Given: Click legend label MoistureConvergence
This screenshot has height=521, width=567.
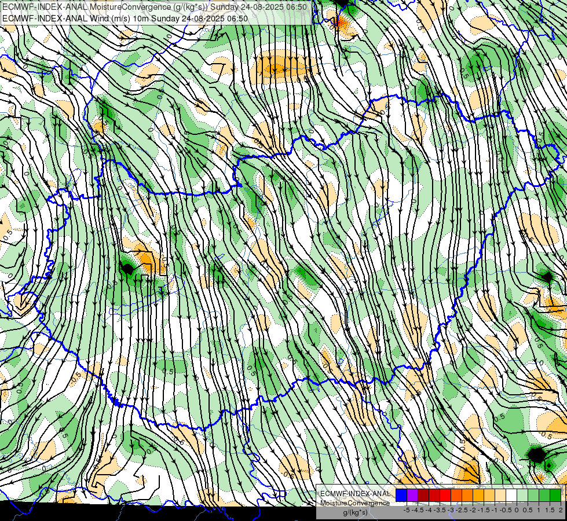Looking at the screenshot, I should click(355, 503).
